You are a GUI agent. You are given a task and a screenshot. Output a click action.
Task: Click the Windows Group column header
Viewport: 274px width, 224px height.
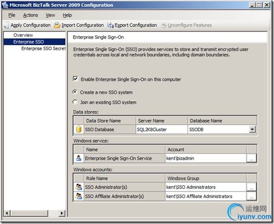[x=206, y=178]
